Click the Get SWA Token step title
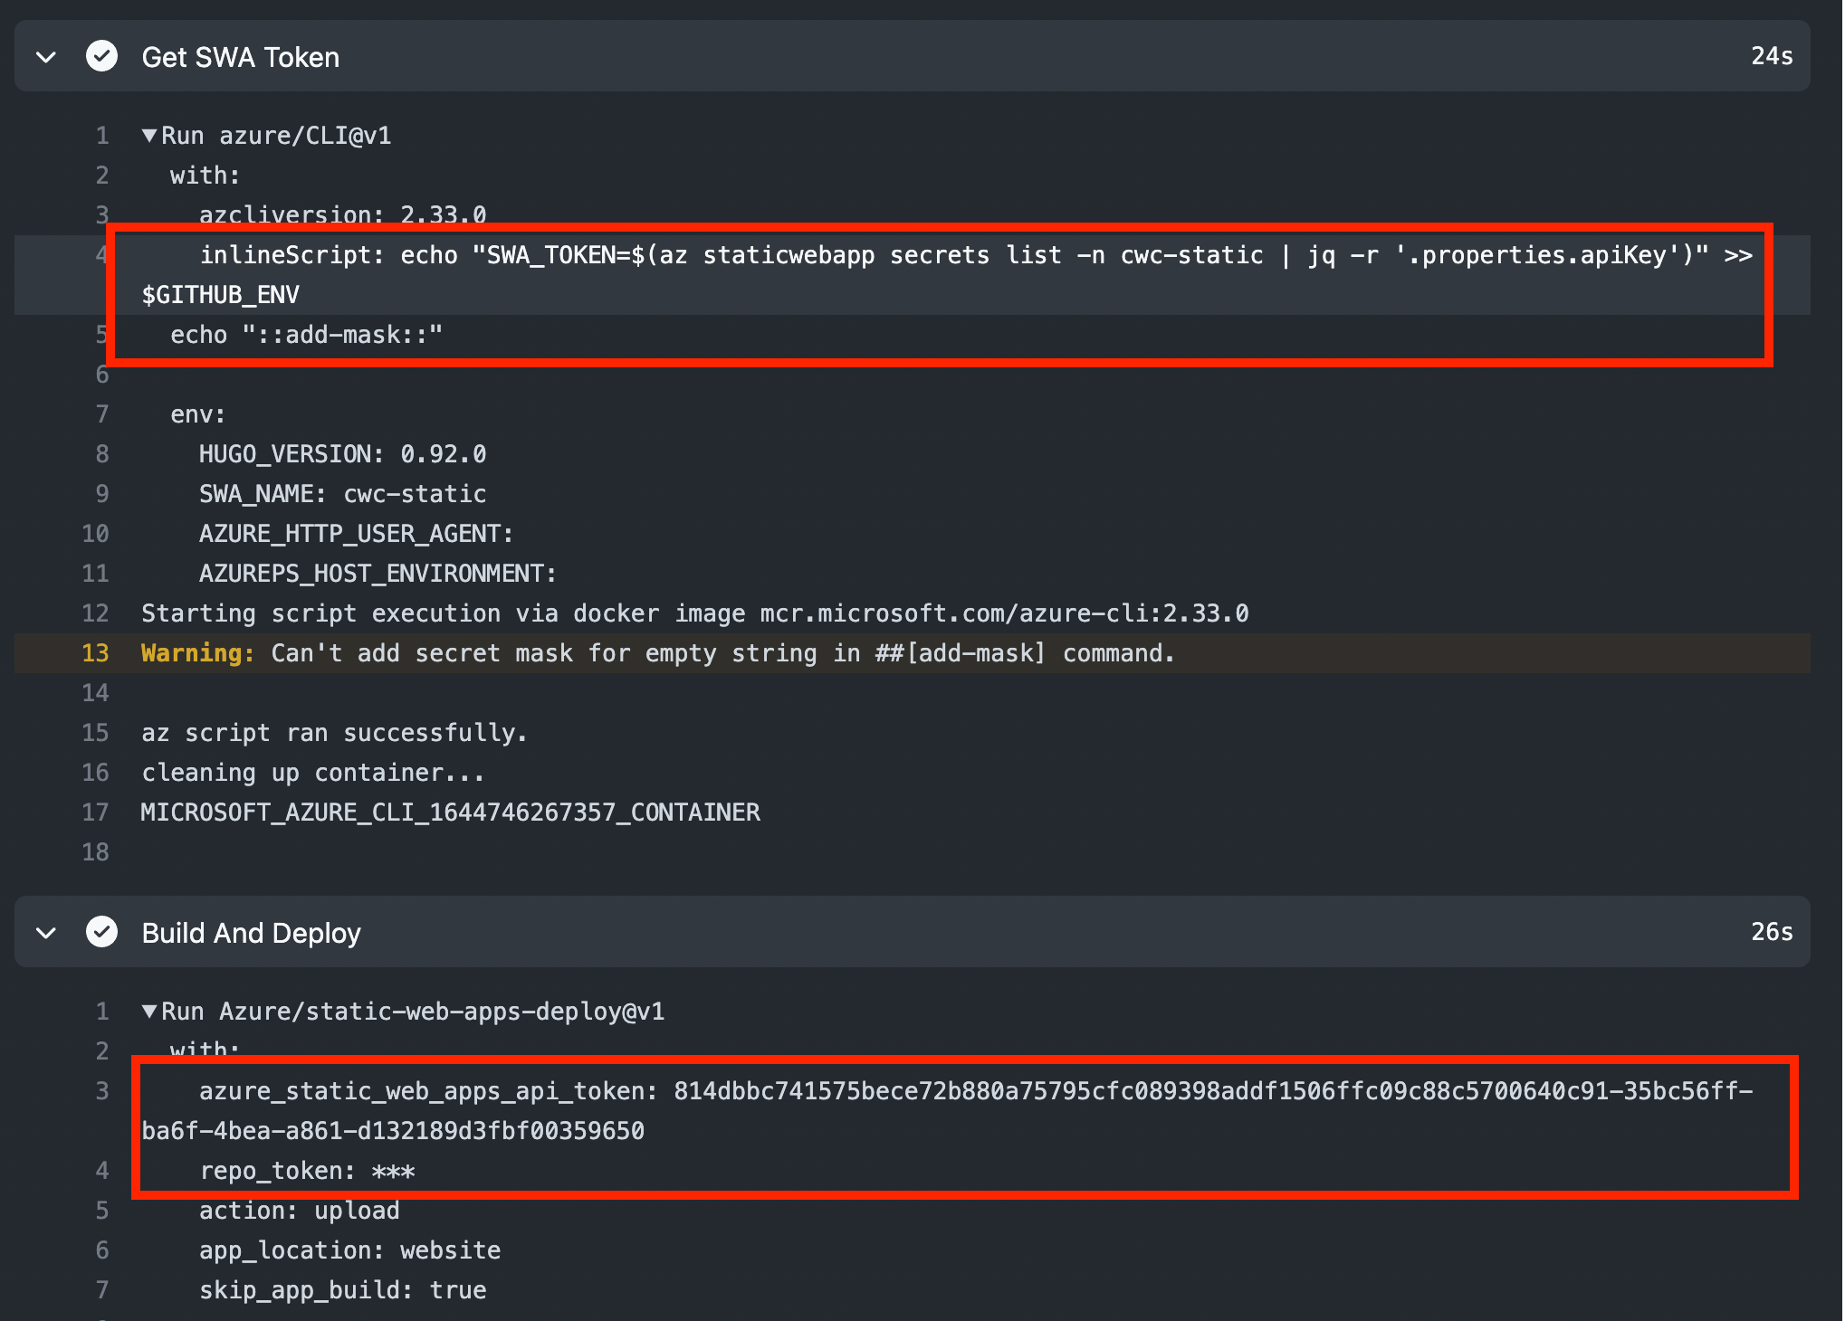The width and height of the screenshot is (1845, 1321). (240, 56)
